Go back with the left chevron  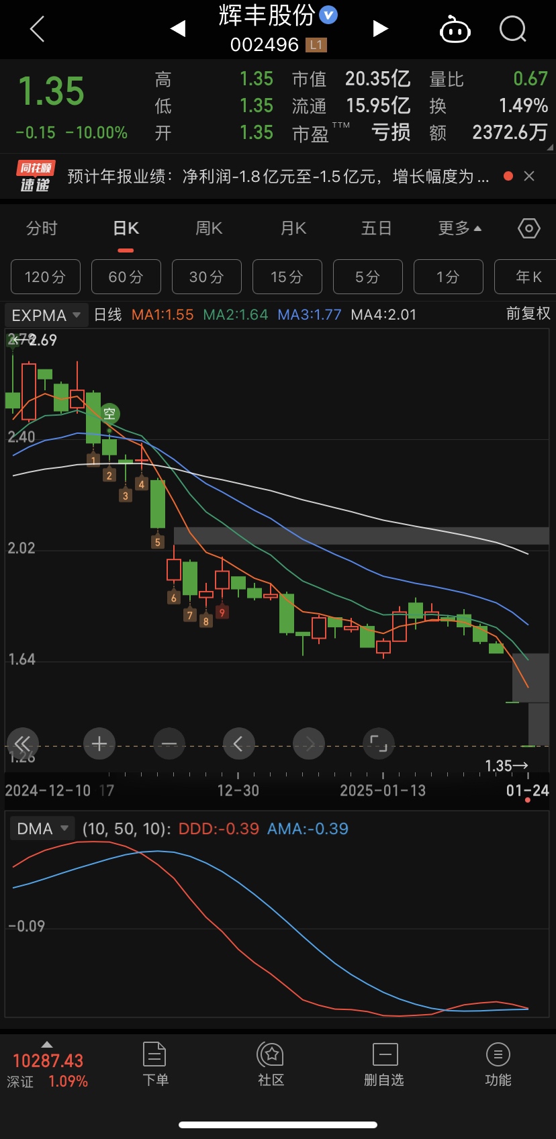click(38, 29)
